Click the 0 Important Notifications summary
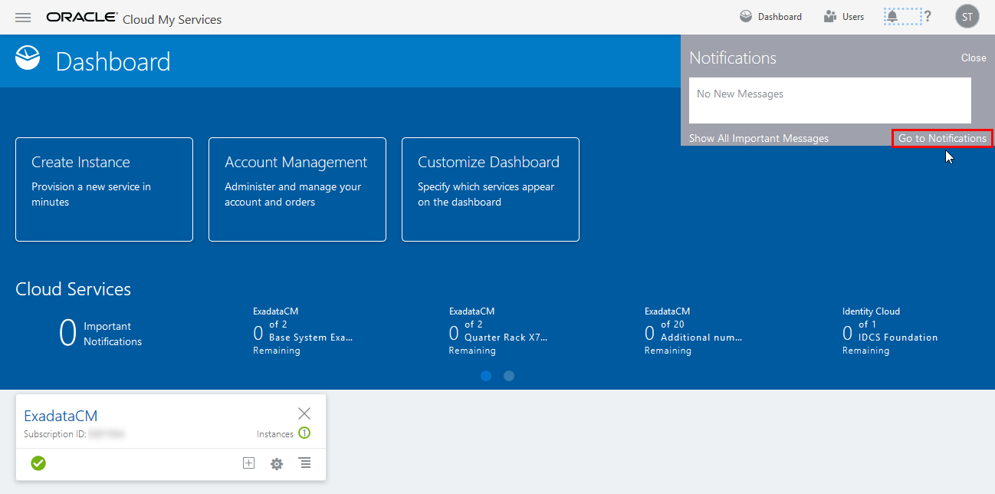995x494 pixels. coord(100,334)
